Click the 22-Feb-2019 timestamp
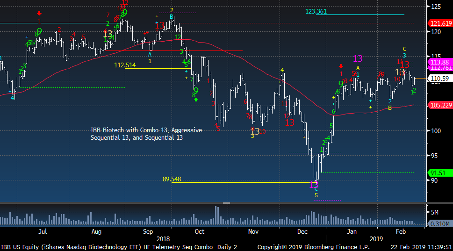 point(421,247)
